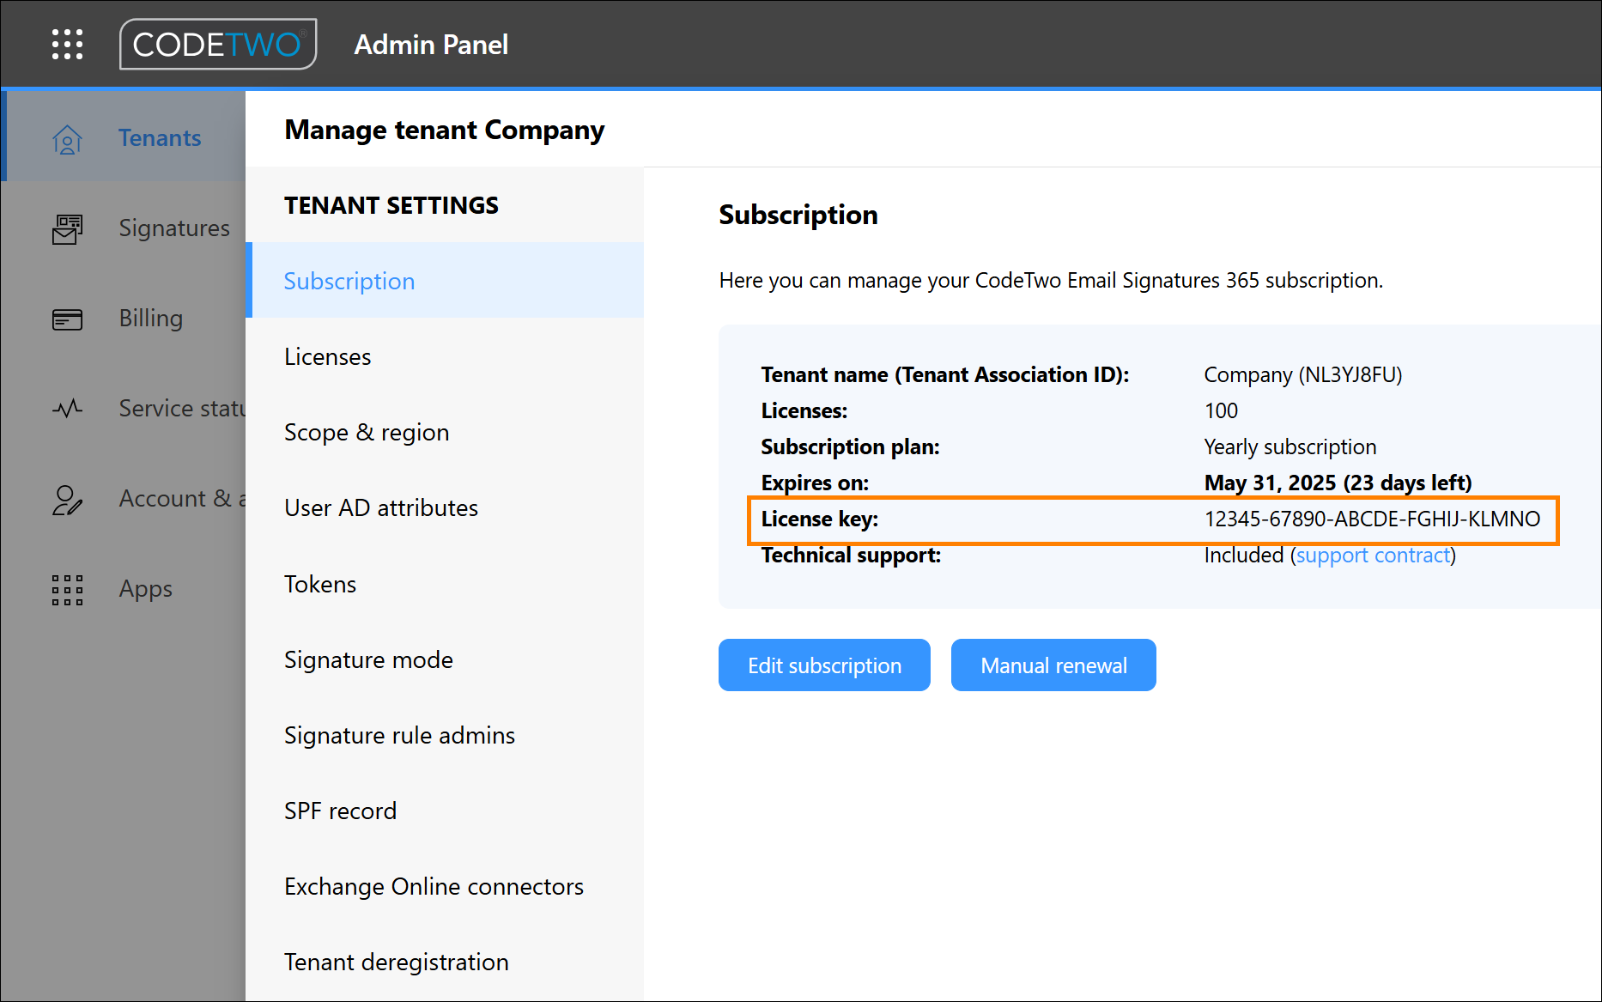Click the Expires on: label
This screenshot has width=1602, height=1002.
[815, 483]
